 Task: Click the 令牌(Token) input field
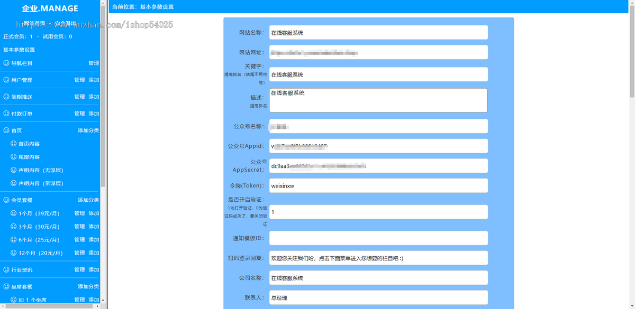(378, 185)
